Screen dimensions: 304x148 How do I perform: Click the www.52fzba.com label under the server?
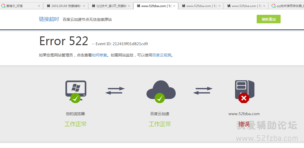click(244, 114)
